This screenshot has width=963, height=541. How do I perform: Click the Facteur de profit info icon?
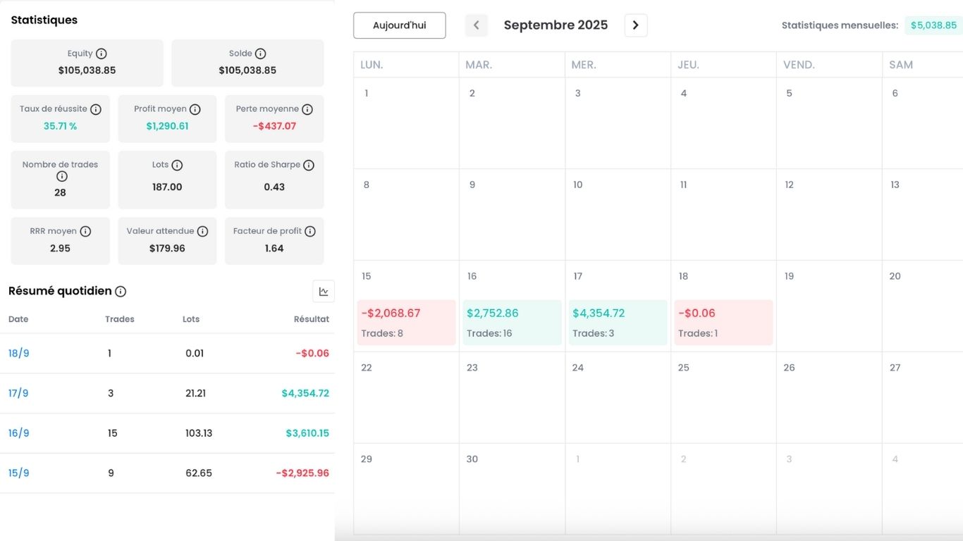(x=310, y=231)
